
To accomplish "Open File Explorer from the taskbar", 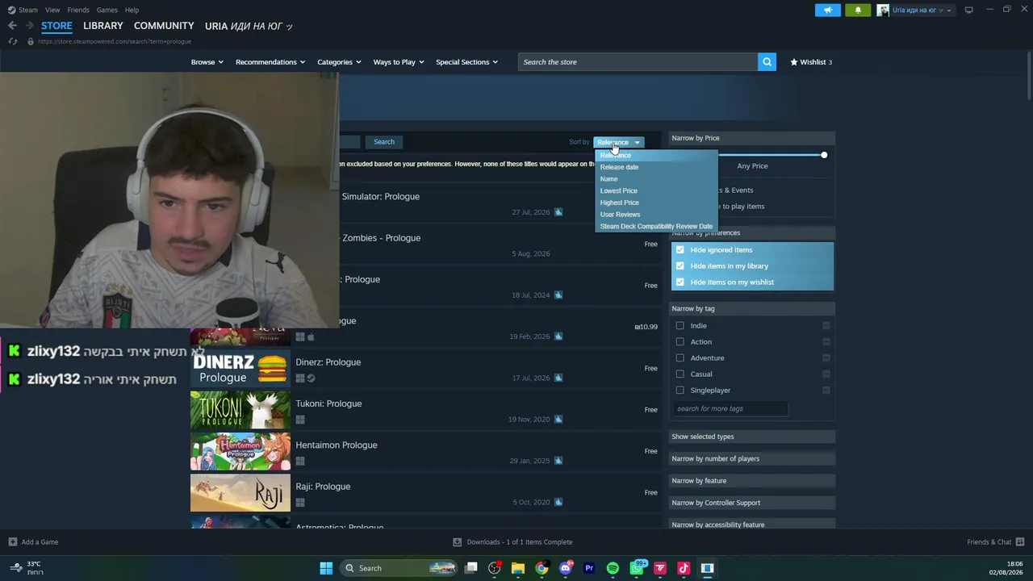I will point(518,568).
